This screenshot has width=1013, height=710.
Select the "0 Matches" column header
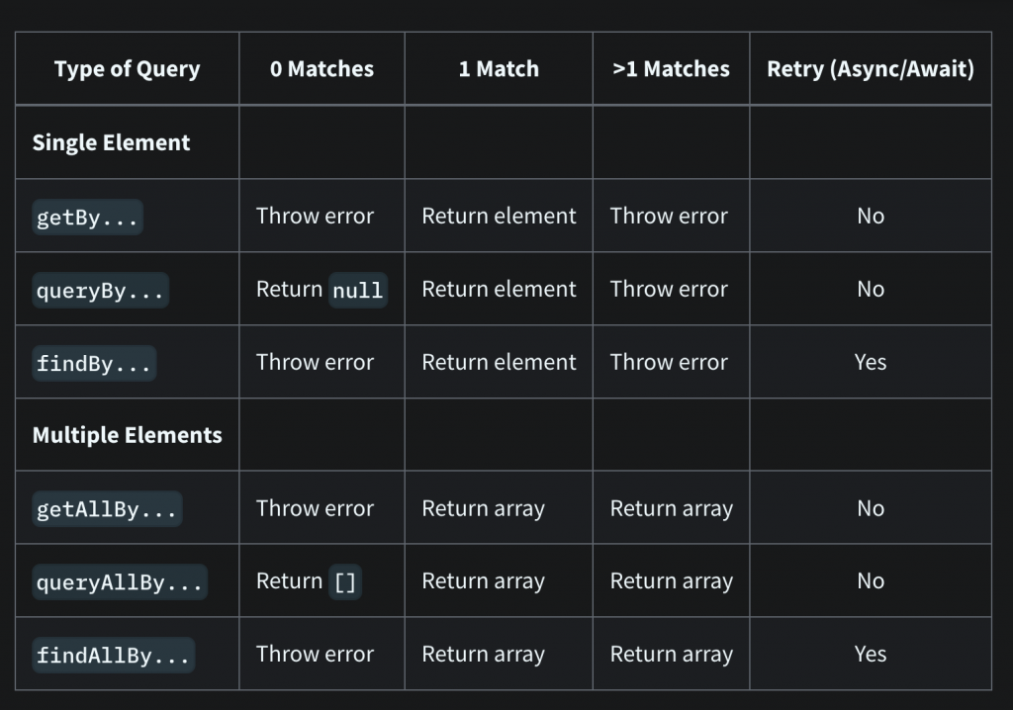coord(322,69)
